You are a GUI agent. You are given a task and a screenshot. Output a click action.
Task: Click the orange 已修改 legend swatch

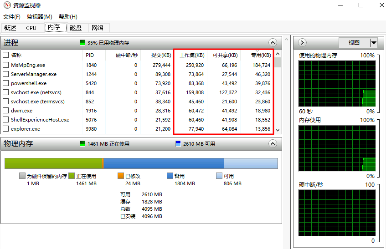tap(121, 176)
